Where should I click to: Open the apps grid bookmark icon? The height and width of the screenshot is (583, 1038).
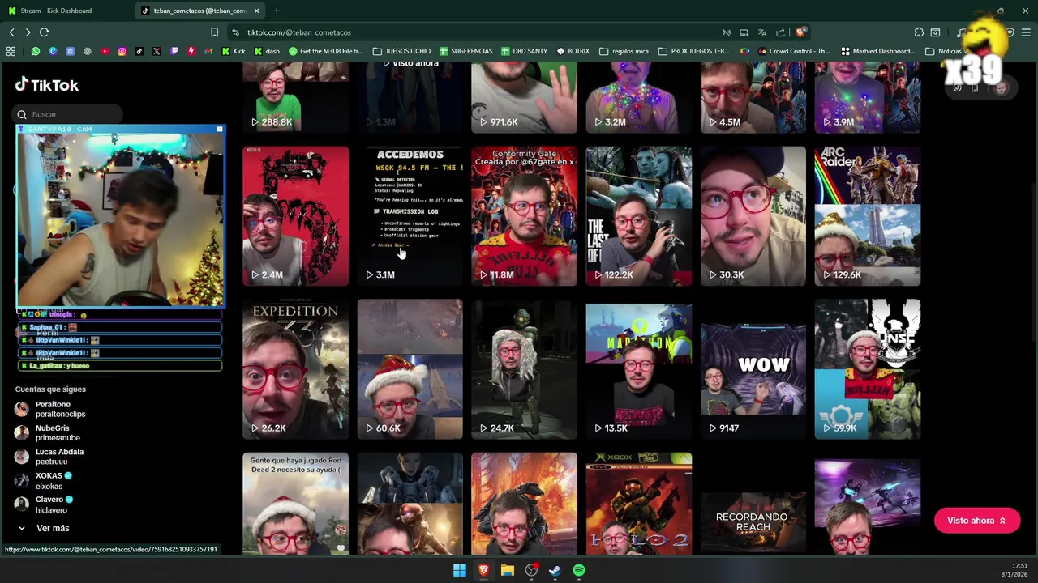(11, 51)
